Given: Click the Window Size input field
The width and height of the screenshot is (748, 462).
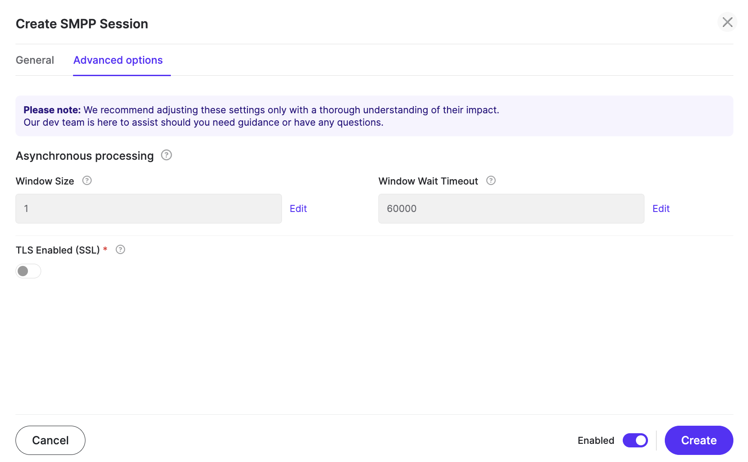Looking at the screenshot, I should 148,208.
